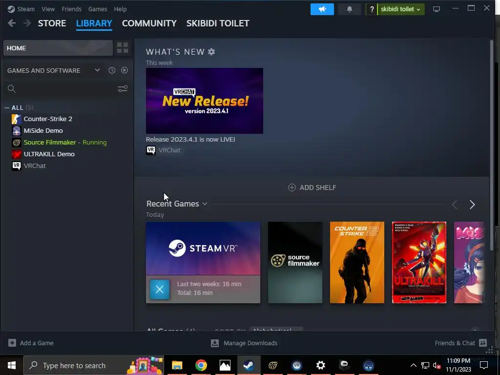This screenshot has width=500, height=375.
Task: Click the ULTRAKILL Demo list icon
Action: coord(17,154)
